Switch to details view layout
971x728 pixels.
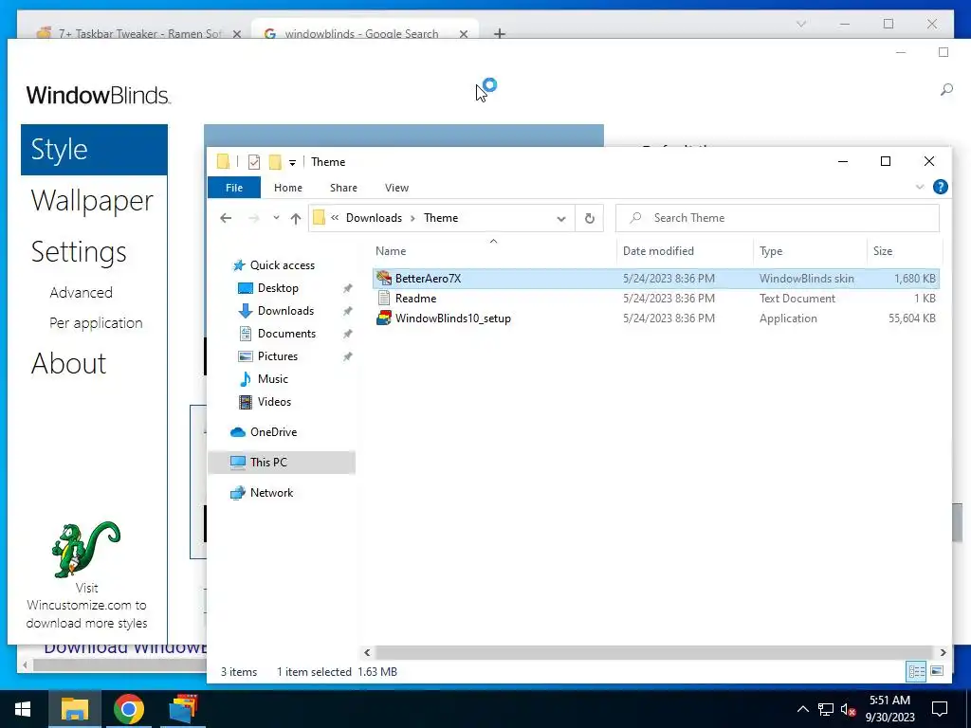click(917, 671)
